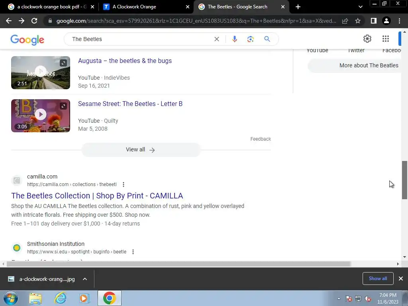This screenshot has height=306, width=408.
Task: Go forward to the next page
Action: pos(22,21)
